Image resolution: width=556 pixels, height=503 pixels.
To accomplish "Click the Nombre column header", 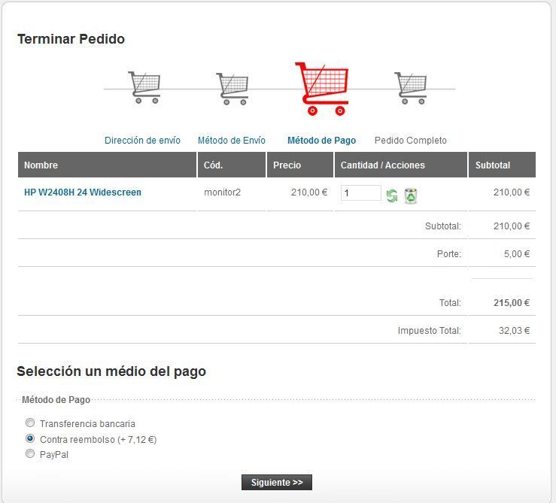I will (107, 165).
